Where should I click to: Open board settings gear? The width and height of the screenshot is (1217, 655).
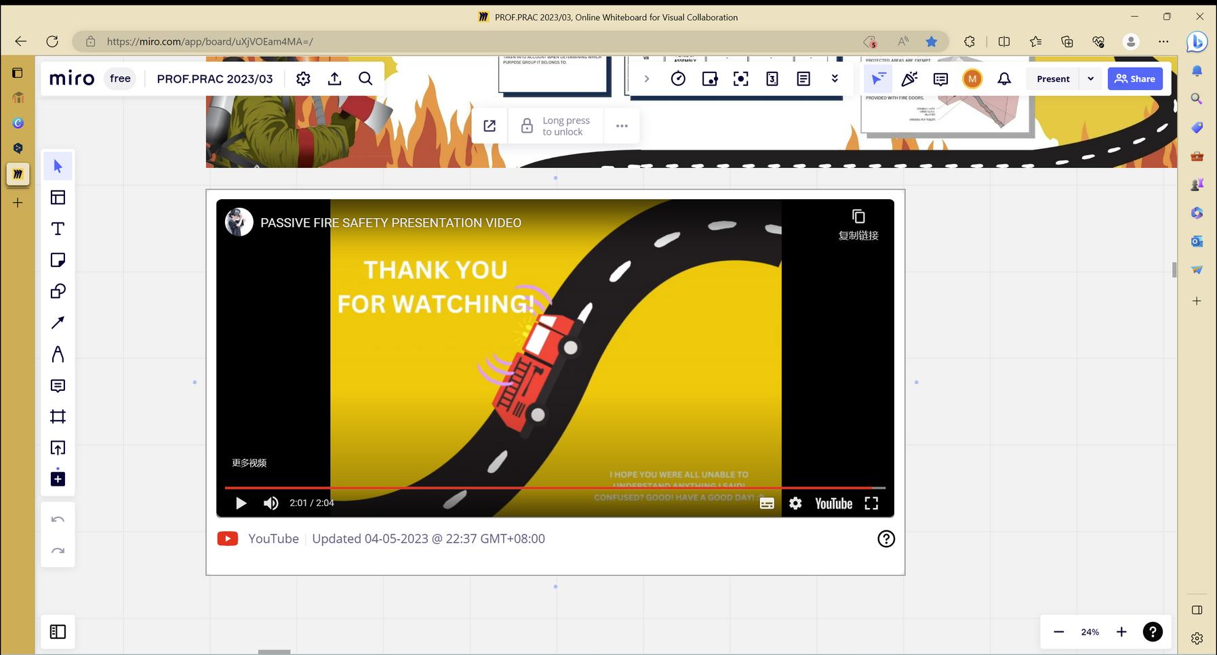[x=303, y=79]
